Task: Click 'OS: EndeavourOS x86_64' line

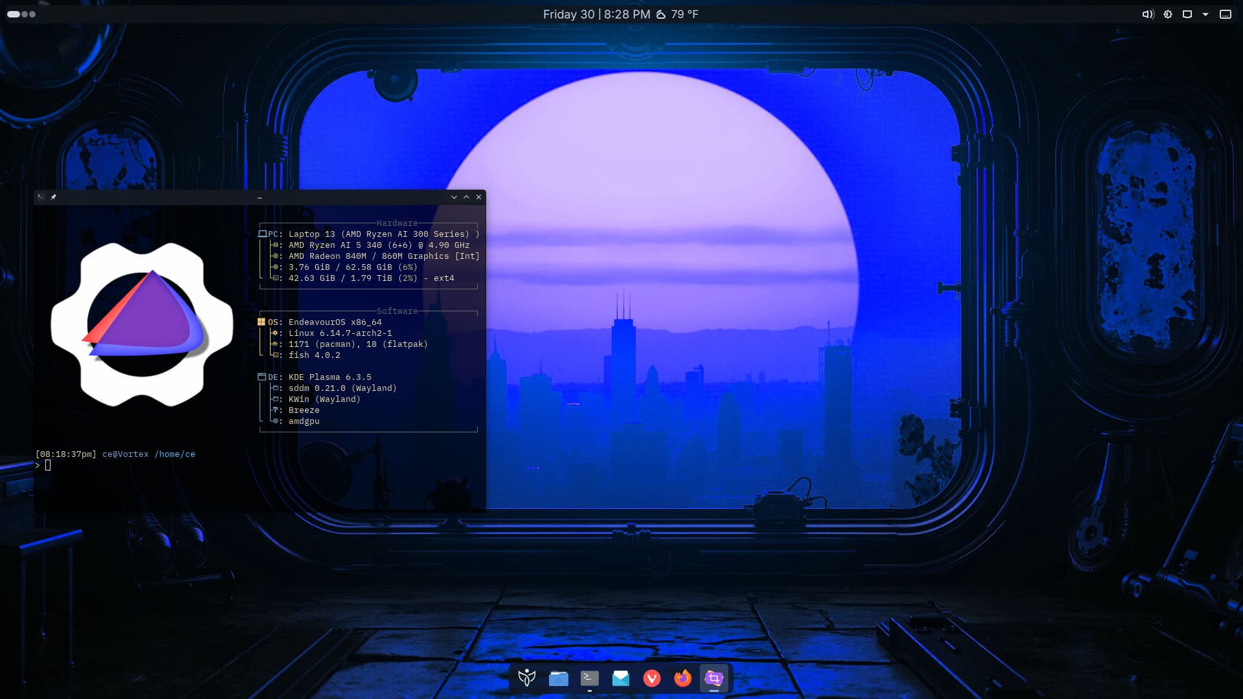Action: 320,322
